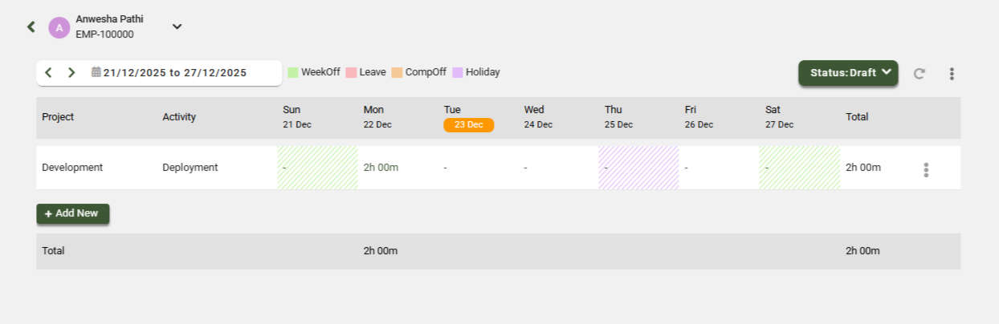
Task: Click the Monday 2h 00m time entry
Action: point(381,168)
